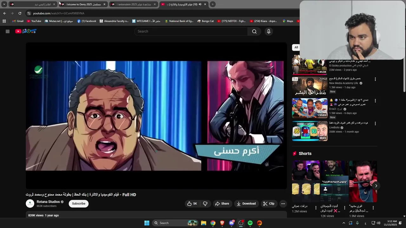Open the YouTube hamburger guide menu
This screenshot has width=406, height=228.
(8, 31)
